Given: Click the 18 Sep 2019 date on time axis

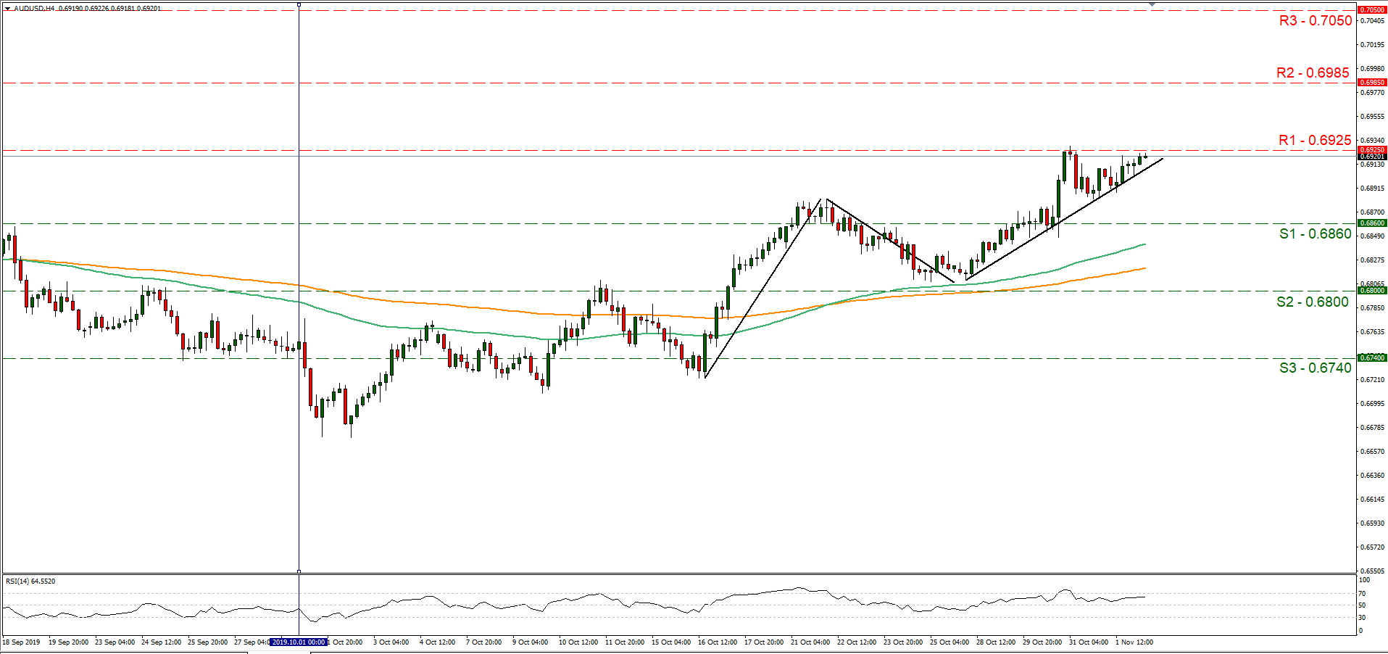Looking at the screenshot, I should [x=22, y=642].
